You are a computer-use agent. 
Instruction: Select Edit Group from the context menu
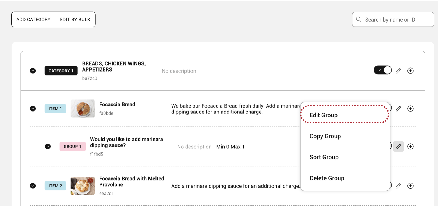(324, 115)
